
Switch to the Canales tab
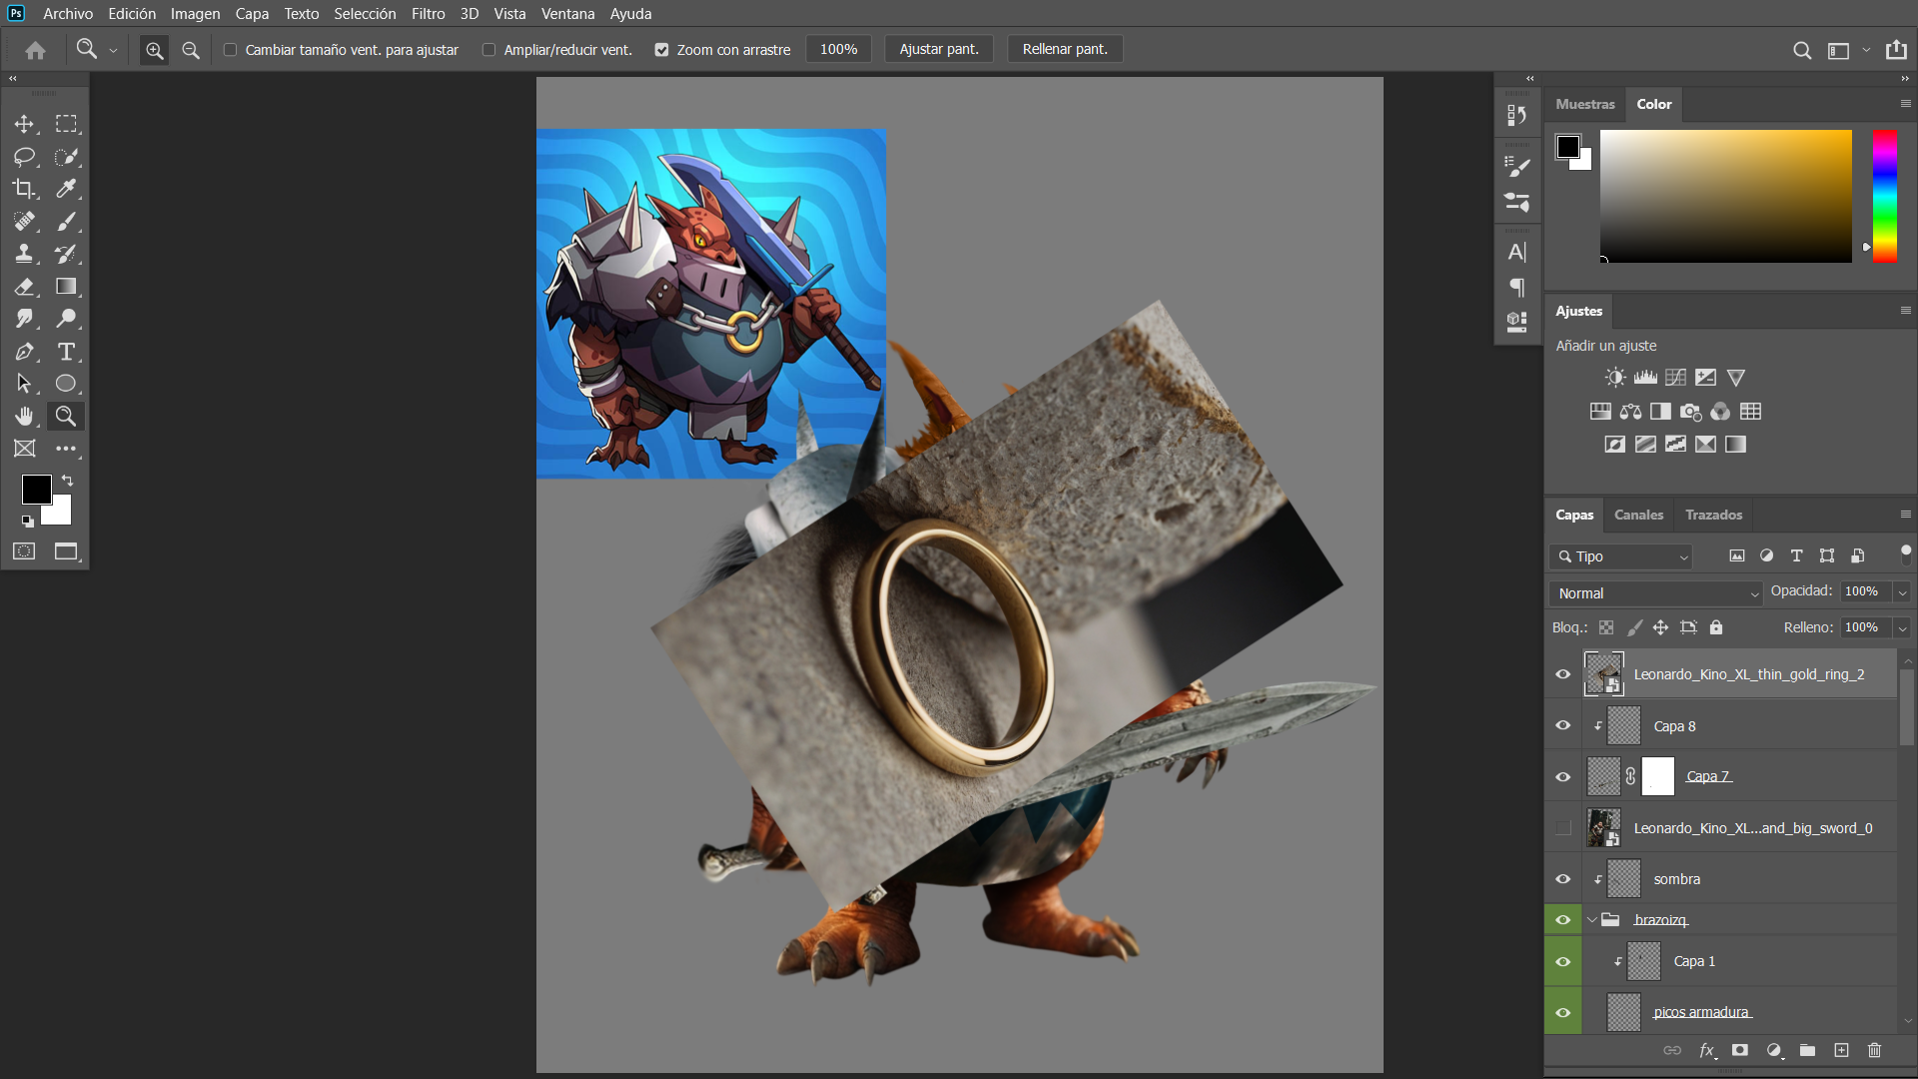click(1638, 515)
